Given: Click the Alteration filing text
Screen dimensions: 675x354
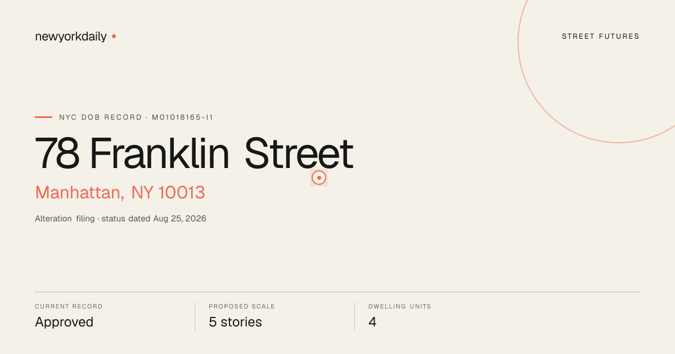Looking at the screenshot, I should (65, 219).
